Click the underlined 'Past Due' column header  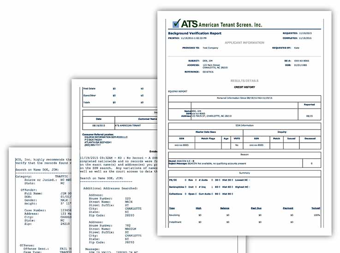click(256, 208)
